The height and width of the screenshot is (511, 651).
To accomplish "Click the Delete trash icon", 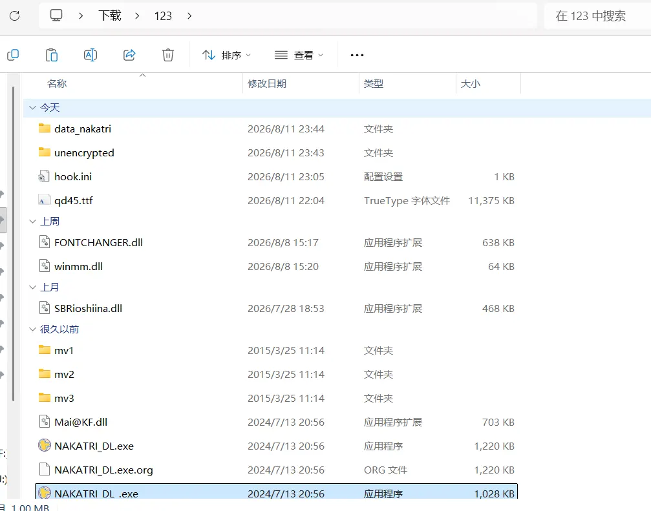I will point(167,55).
